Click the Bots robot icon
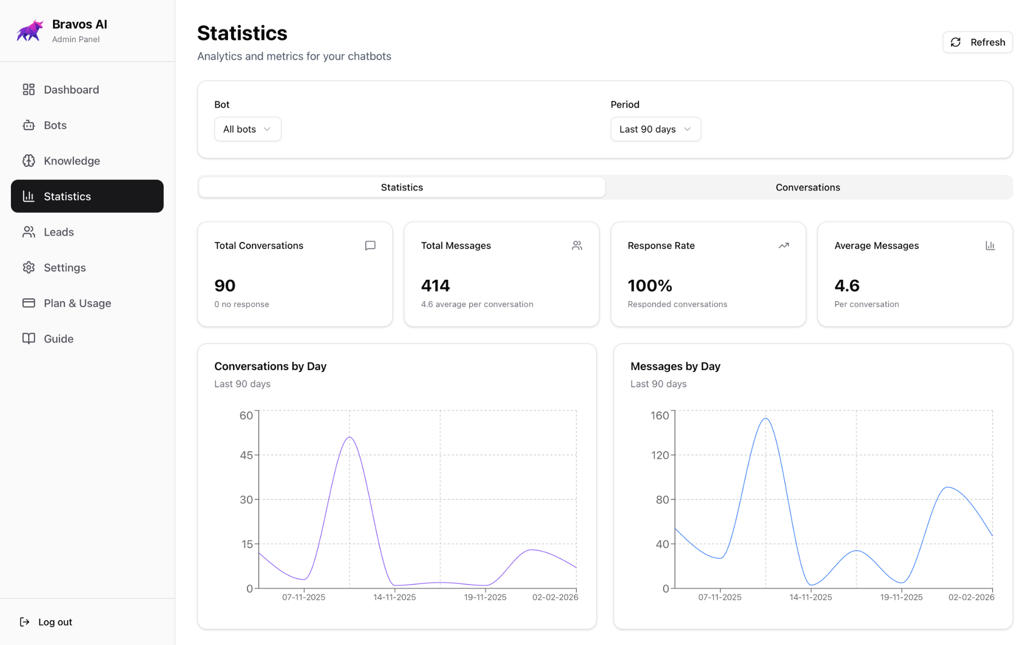Screen dimensions: 1033x645 tap(29, 125)
